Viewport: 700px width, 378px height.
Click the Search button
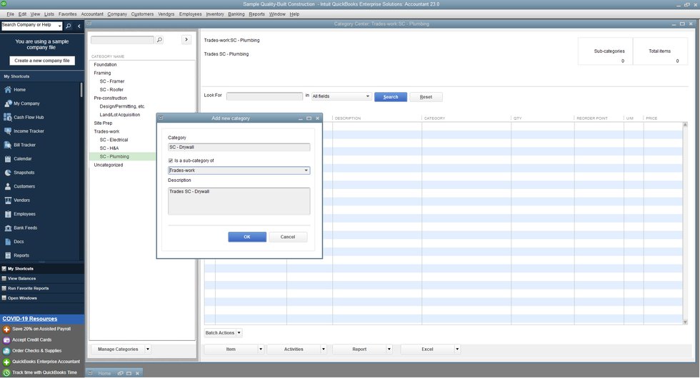391,97
